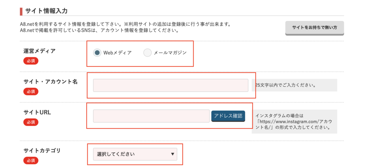
Task: Click the Webメディア option label text
Action: tap(118, 53)
